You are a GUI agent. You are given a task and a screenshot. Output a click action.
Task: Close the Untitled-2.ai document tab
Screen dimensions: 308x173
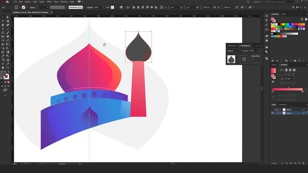51,12
